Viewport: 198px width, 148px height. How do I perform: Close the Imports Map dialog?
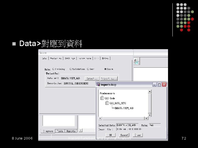[x=164, y=84]
